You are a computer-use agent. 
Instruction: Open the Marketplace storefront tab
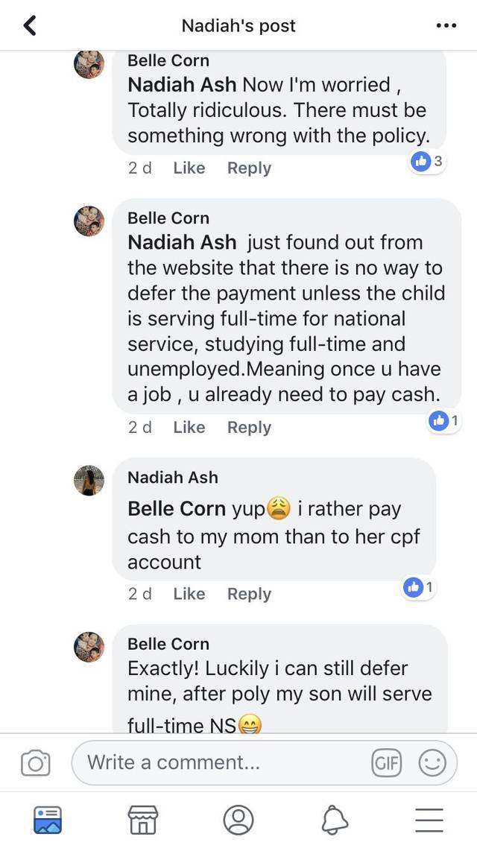(143, 820)
